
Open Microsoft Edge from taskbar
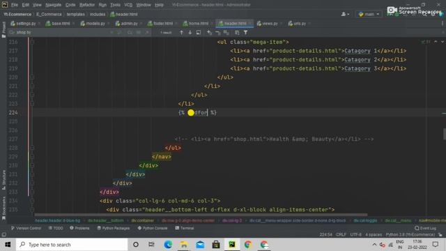point(168,245)
